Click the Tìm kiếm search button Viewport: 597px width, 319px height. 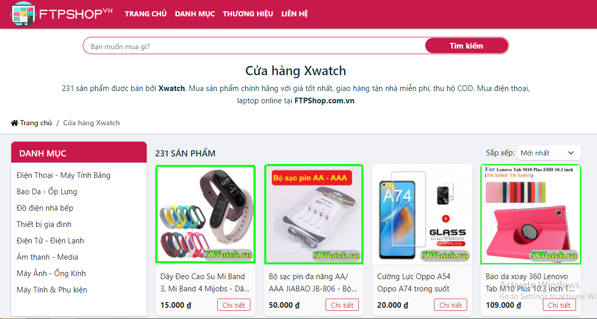click(x=466, y=45)
